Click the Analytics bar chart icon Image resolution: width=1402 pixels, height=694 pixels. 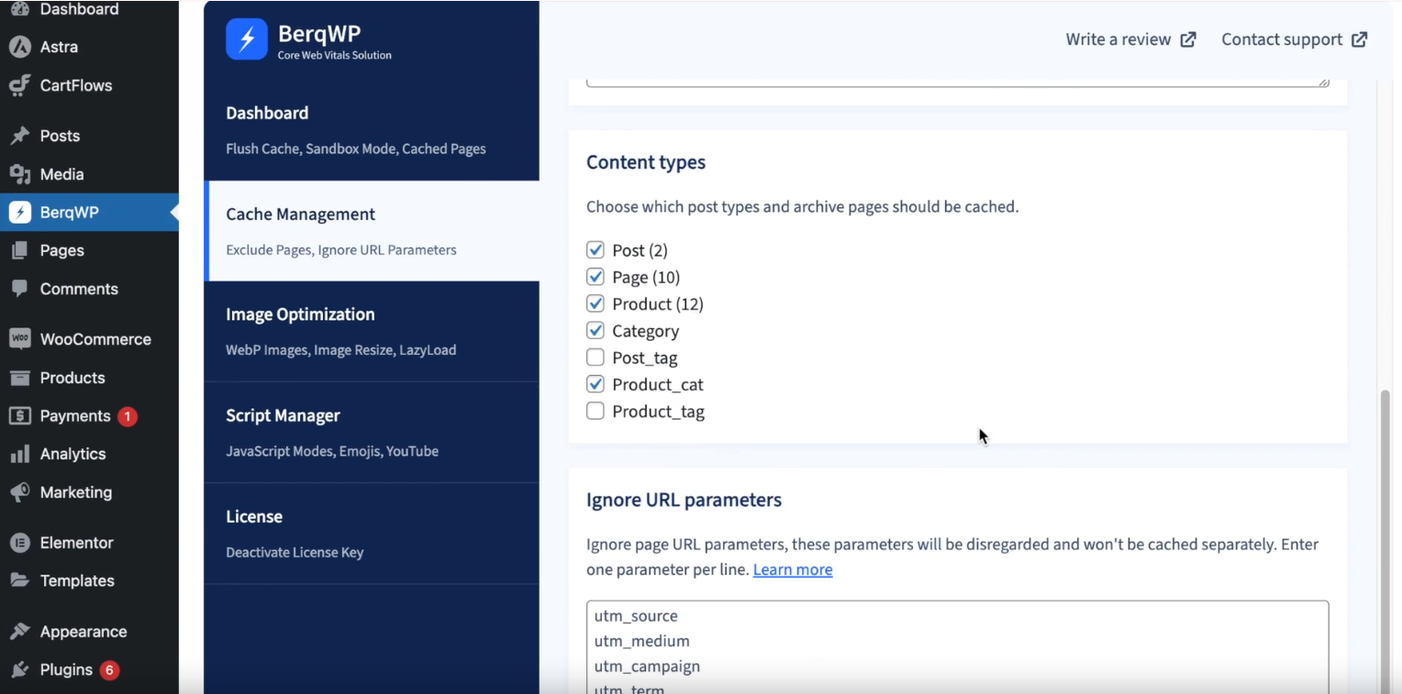pos(19,454)
